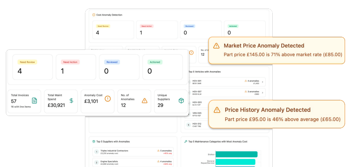This screenshot has width=351, height=167.
Task: Click icon beside Cost Anomaly Detection title
Action: (94, 15)
